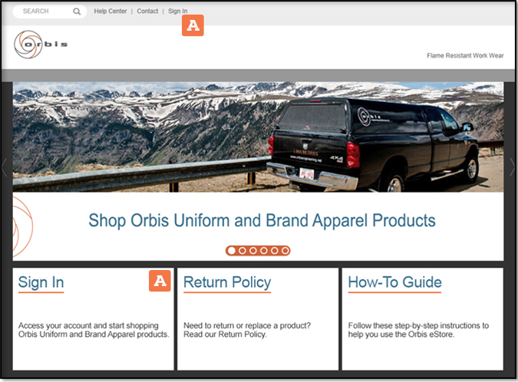
Task: Go to previous slide with left arrow
Action: [x=5, y=167]
